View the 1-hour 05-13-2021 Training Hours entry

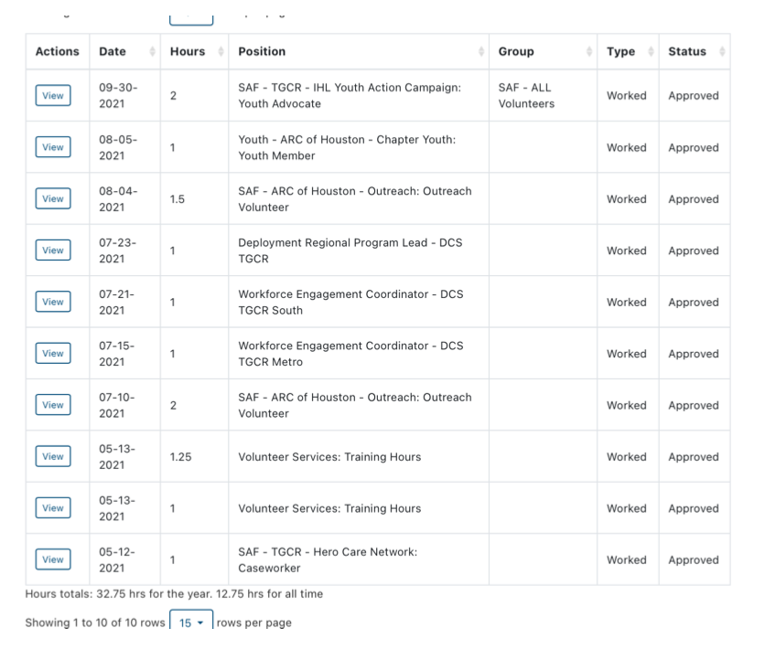(53, 508)
